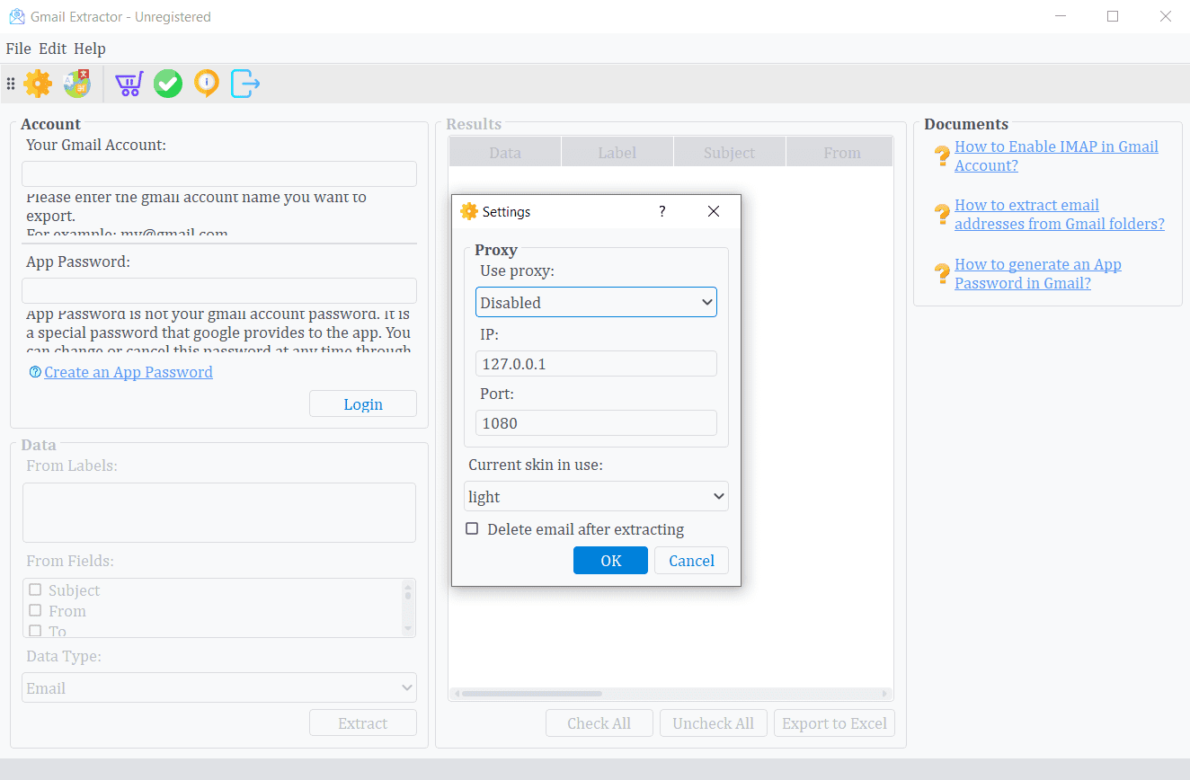This screenshot has width=1190, height=780.
Task: Click the question mark icon beside 'How to generate an App Password'
Action: pyautogui.click(x=942, y=274)
